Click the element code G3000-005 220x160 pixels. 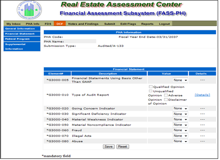tap(57, 80)
